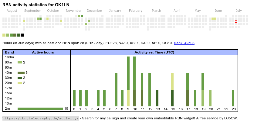This screenshot has width=264, height=123.
Task: Open the Rank: 42598 link
Action: tap(184, 43)
